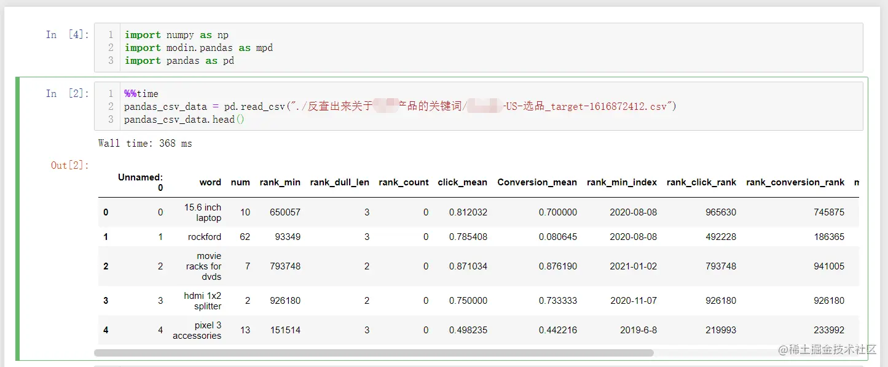Viewport: 888px width, 367px height.
Task: Click the Conversion_mean value 0.700000
Action: [558, 212]
